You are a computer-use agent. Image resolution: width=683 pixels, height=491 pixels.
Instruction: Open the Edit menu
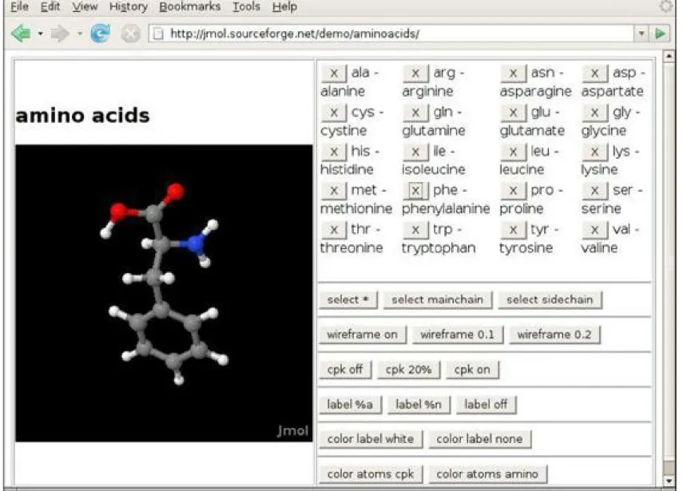pos(50,6)
